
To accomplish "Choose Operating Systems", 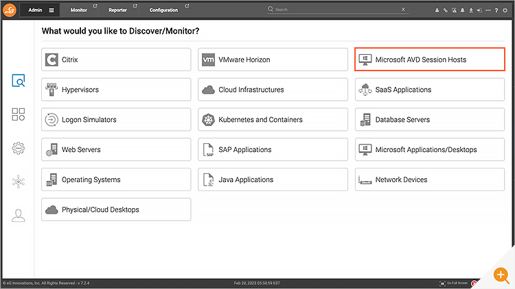I will tap(116, 179).
